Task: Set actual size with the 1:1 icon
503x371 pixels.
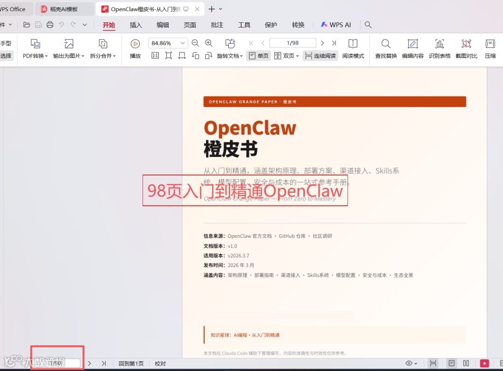Action: (155, 56)
